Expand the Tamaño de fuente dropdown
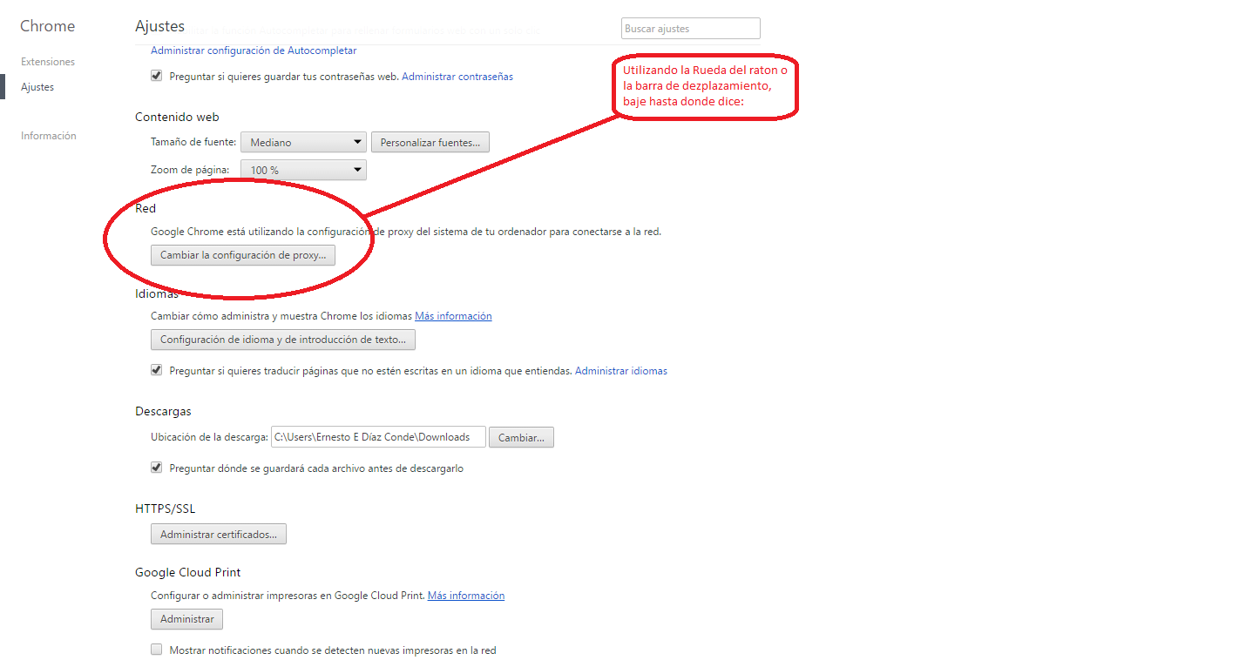 [303, 142]
